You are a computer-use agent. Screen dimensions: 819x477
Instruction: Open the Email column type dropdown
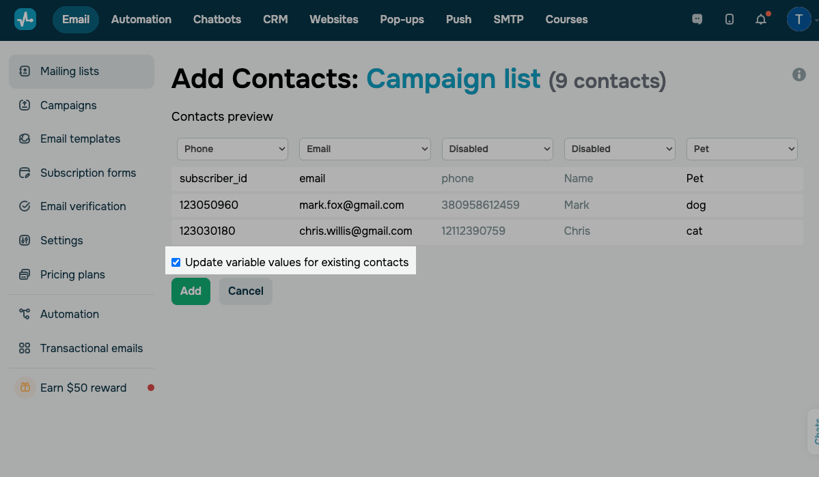coord(365,149)
